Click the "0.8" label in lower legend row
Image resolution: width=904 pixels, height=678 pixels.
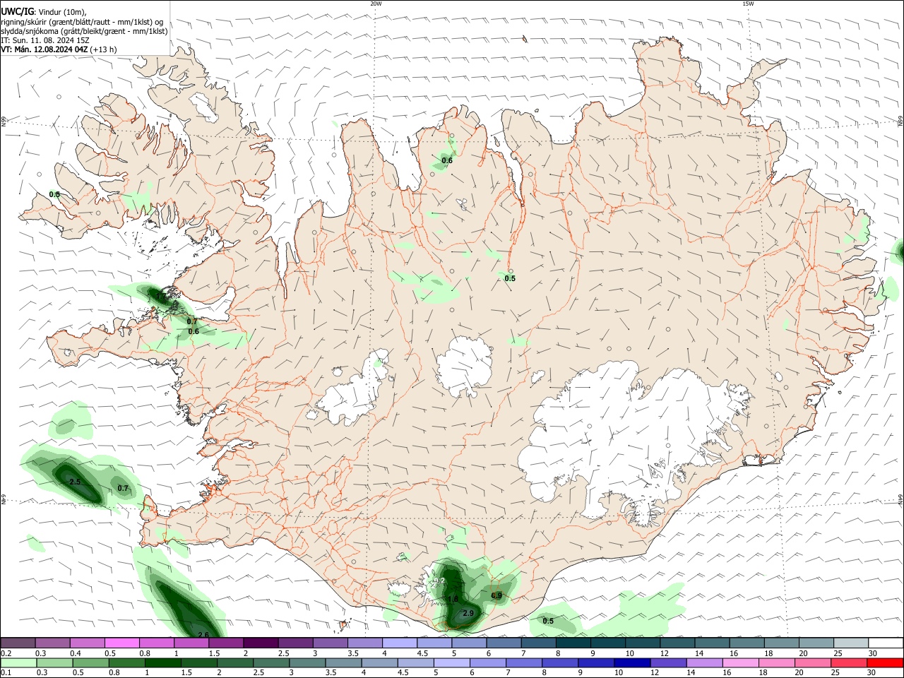pos(113,673)
